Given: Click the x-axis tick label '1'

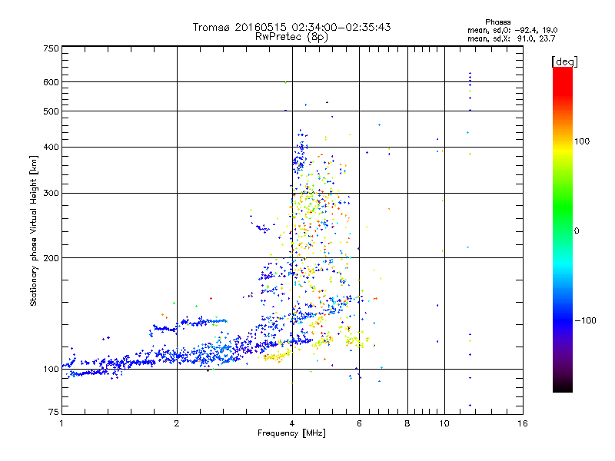Looking at the screenshot, I should click(61, 423).
